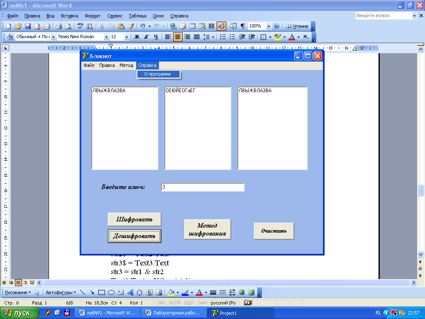Toggle italic formatting (К)

pos(147,37)
